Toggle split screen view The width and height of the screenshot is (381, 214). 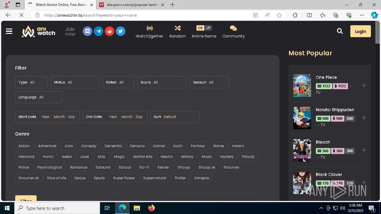pyautogui.click(x=309, y=15)
